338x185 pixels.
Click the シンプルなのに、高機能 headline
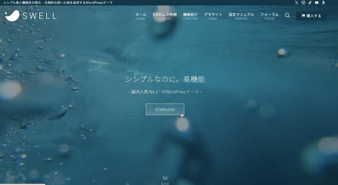click(165, 79)
